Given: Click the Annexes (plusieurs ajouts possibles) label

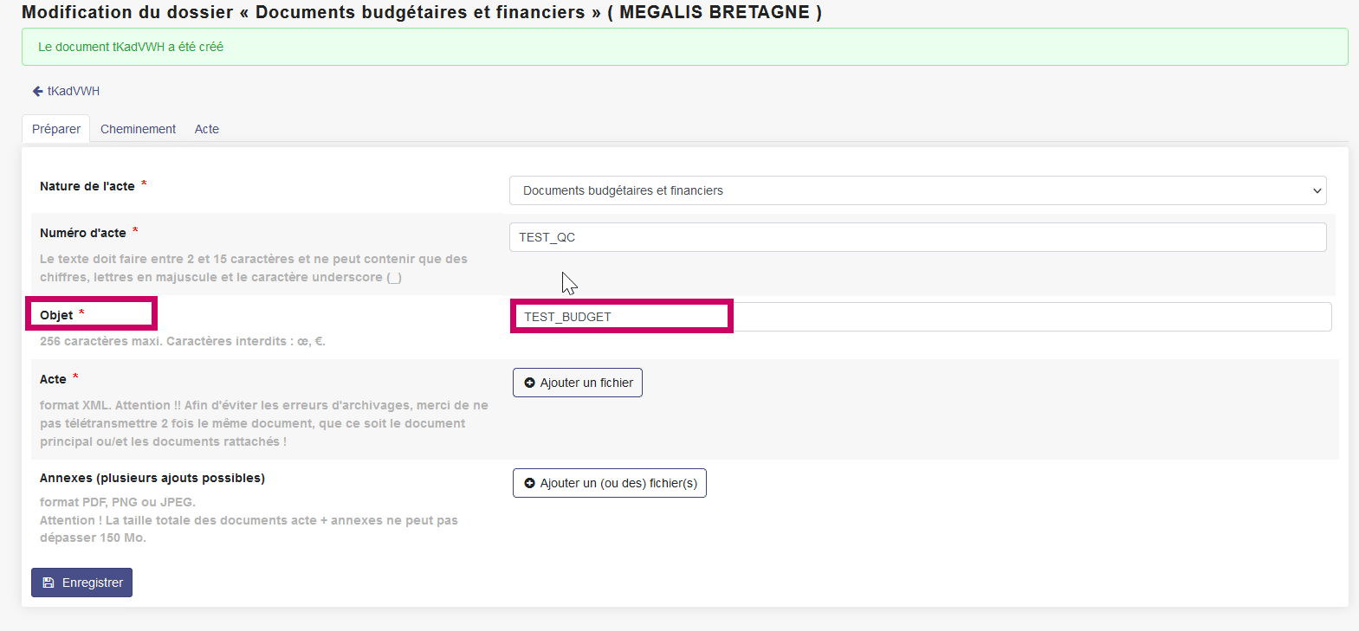Looking at the screenshot, I should (152, 478).
